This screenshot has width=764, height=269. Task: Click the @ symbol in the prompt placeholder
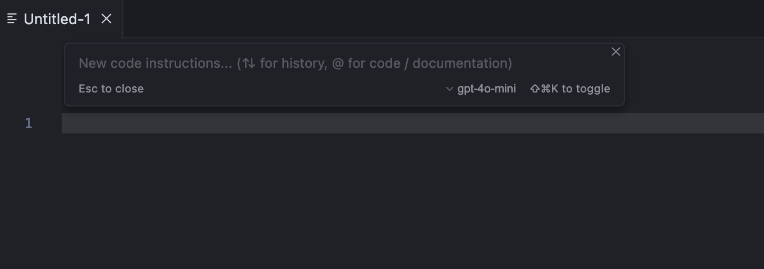click(337, 63)
